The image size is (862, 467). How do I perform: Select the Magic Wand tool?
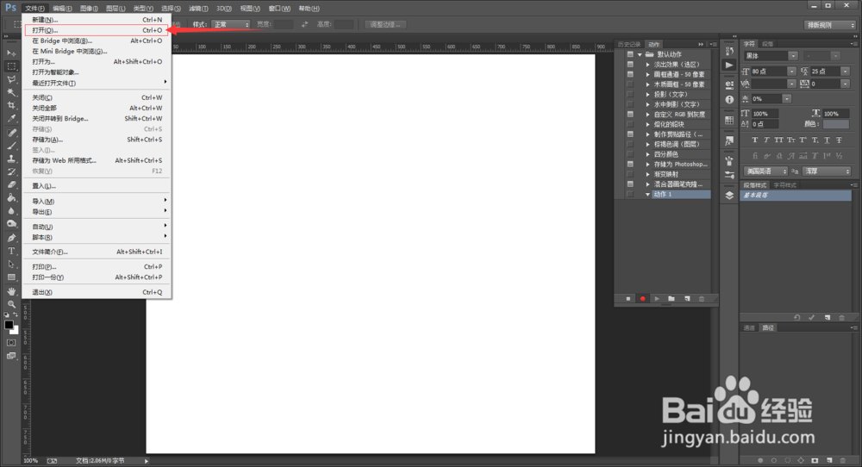coord(11,92)
